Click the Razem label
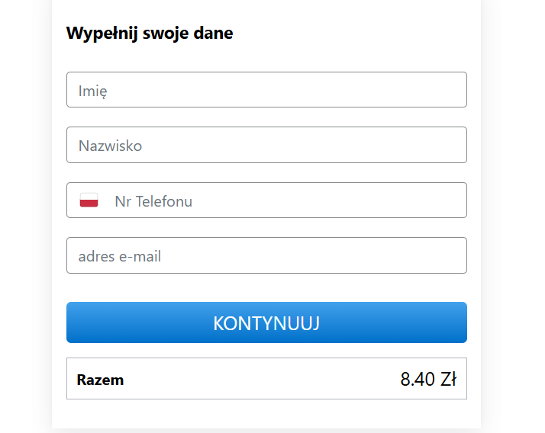This screenshot has height=433, width=545. [100, 380]
